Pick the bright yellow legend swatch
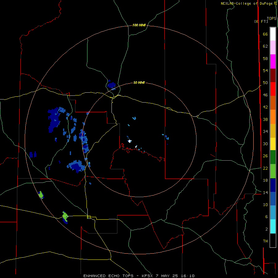The width and height of the screenshot is (278, 278). (x=273, y=144)
